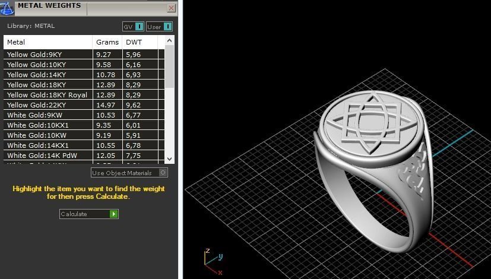
Task: Select White Gold:14K PdW row
Action: 84,156
